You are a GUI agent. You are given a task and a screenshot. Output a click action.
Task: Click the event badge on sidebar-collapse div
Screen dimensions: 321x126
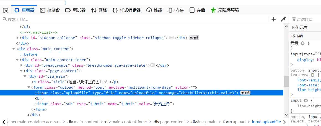pos(194,38)
